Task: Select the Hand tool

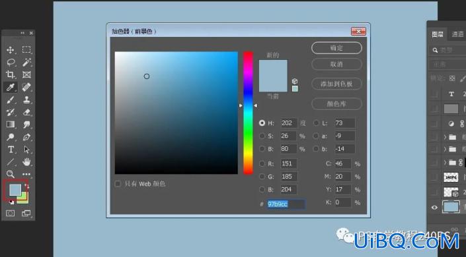Action: pyautogui.click(x=26, y=162)
